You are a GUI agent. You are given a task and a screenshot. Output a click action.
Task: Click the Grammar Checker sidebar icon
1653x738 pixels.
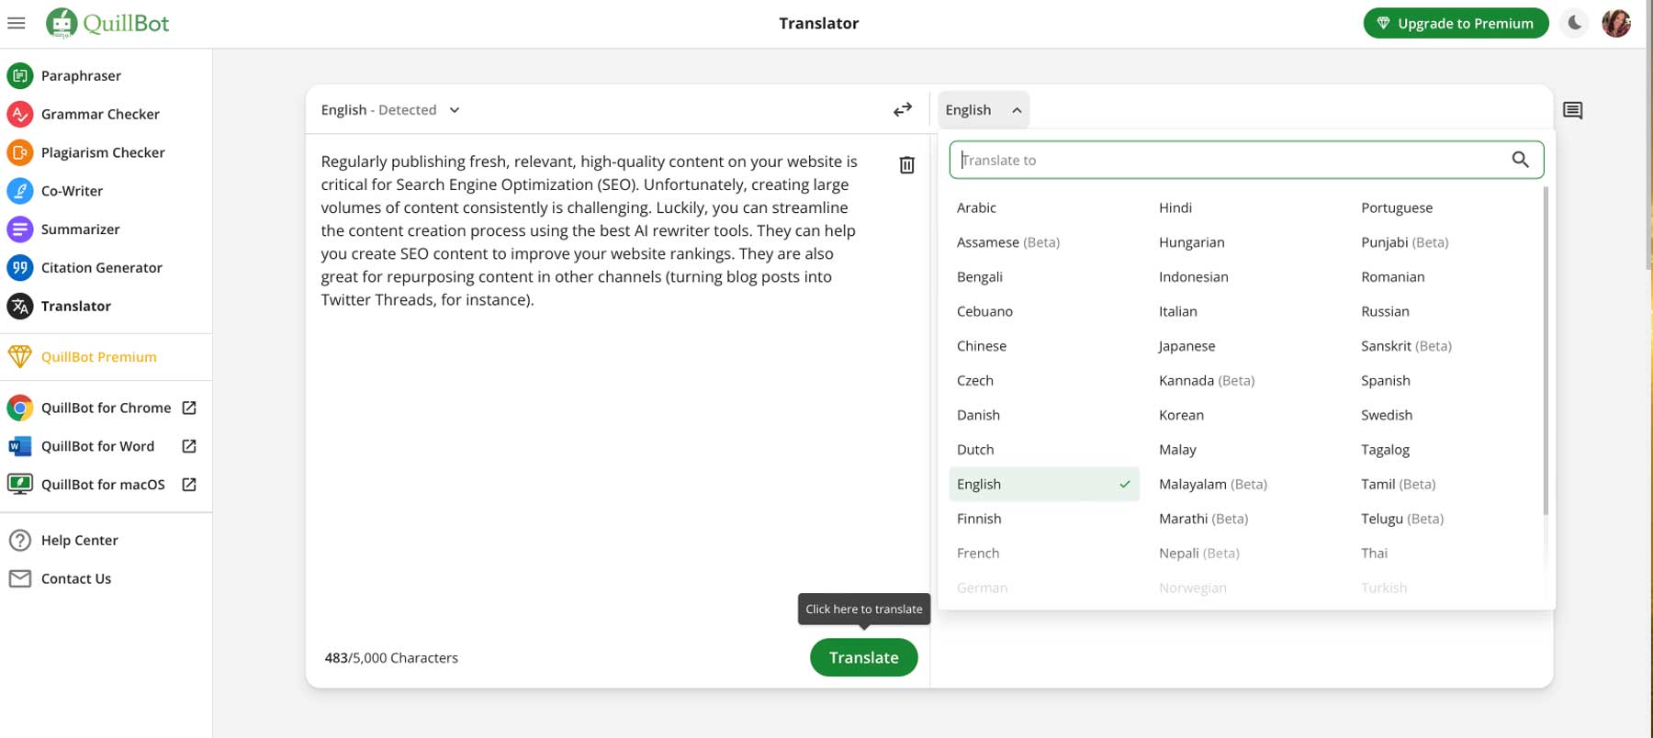click(x=20, y=114)
